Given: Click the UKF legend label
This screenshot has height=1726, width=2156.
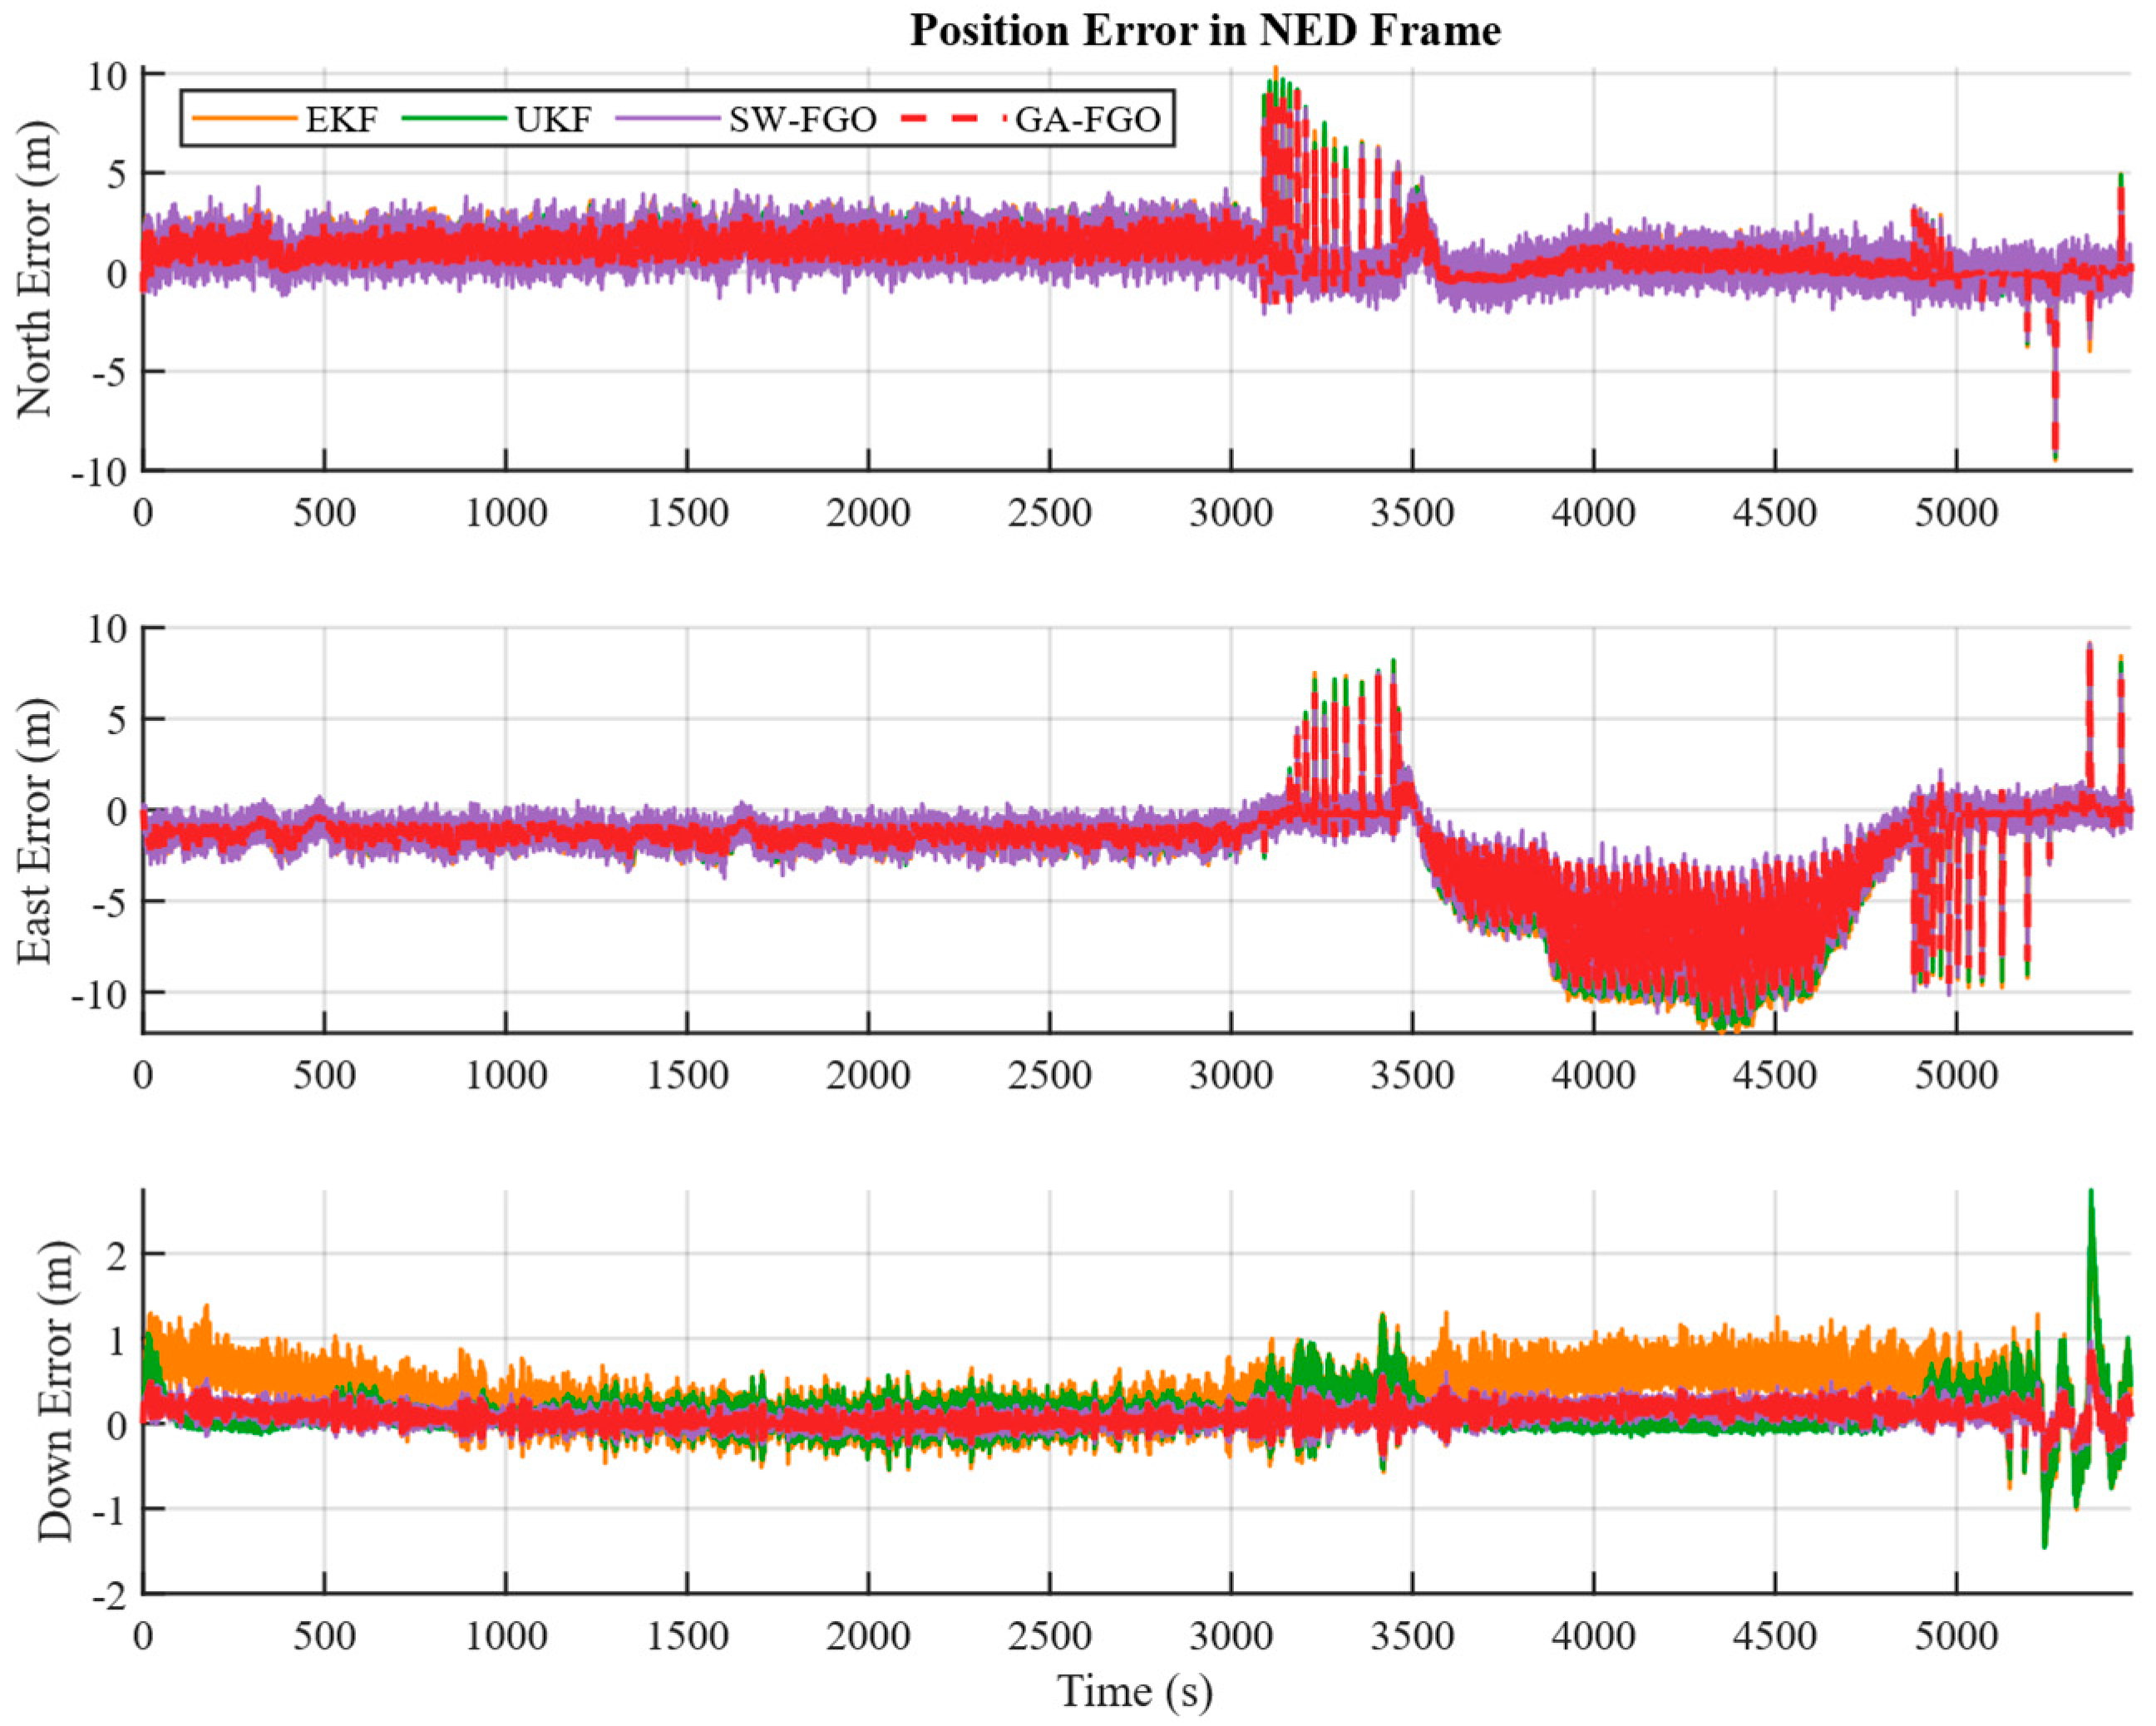Looking at the screenshot, I should point(553,120).
